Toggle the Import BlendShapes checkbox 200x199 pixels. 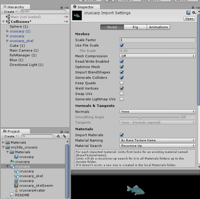coord(122,72)
